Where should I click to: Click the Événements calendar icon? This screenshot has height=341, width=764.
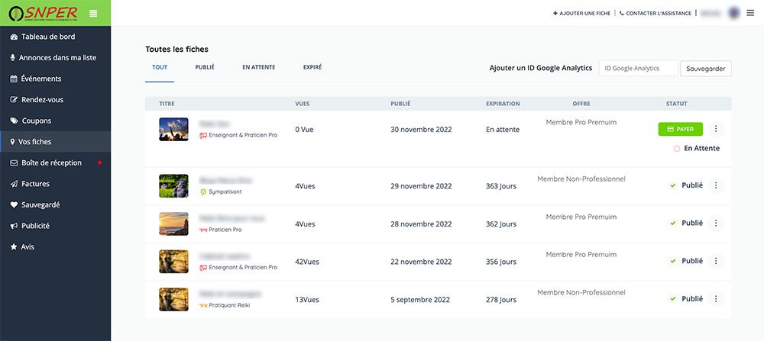point(14,79)
